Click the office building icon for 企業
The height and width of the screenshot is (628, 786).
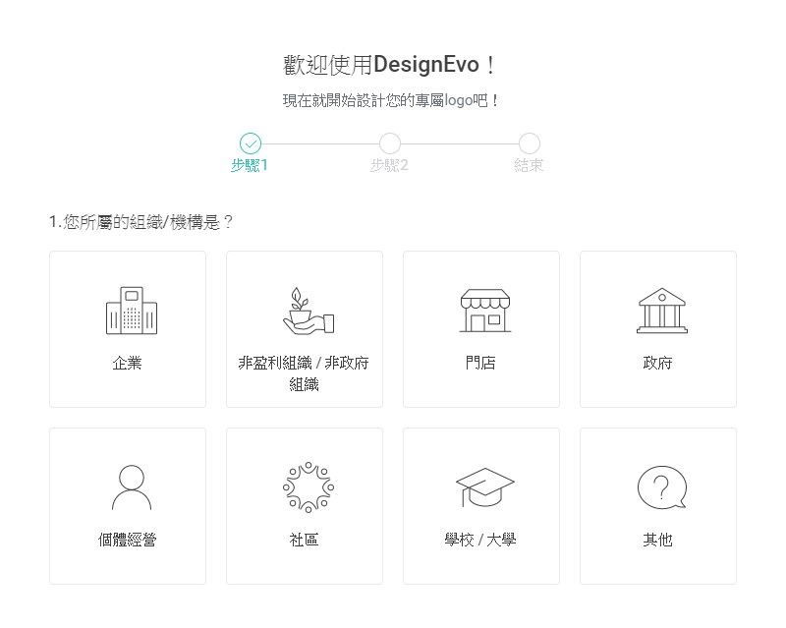point(132,311)
